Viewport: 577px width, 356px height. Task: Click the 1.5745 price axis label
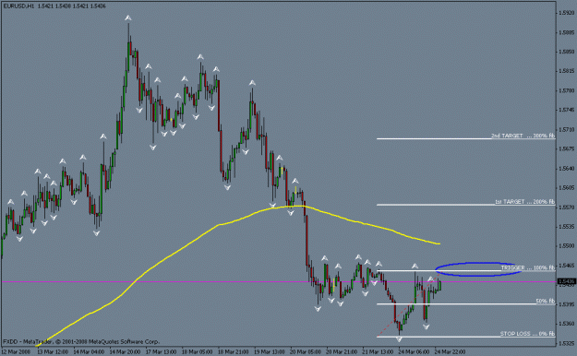click(x=566, y=110)
